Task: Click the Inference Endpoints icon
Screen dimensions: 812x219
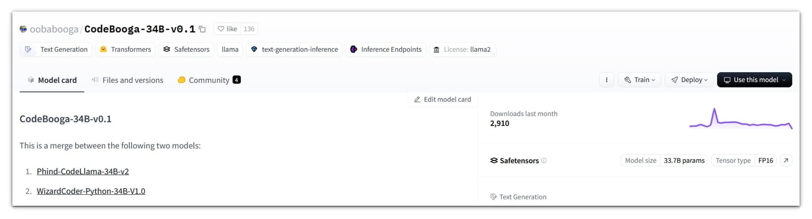Action: (x=354, y=49)
